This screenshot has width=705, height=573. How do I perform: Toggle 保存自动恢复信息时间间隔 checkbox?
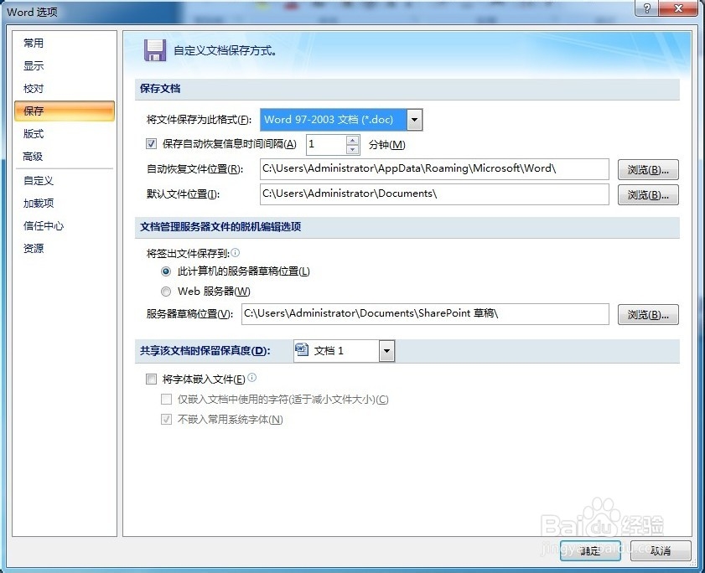click(x=151, y=144)
